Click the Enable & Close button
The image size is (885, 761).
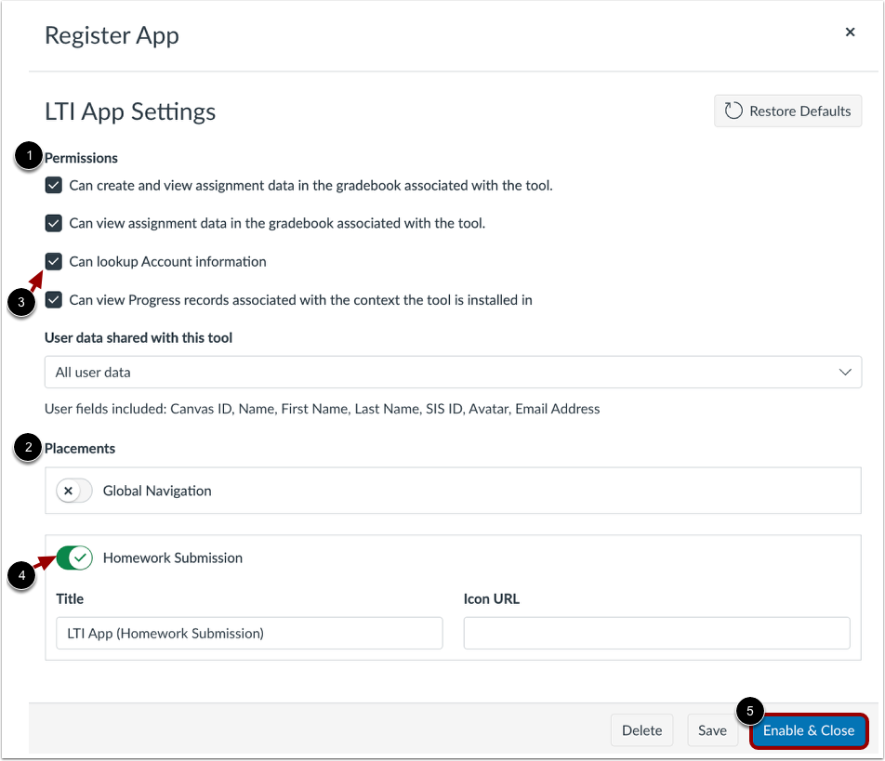pos(809,730)
